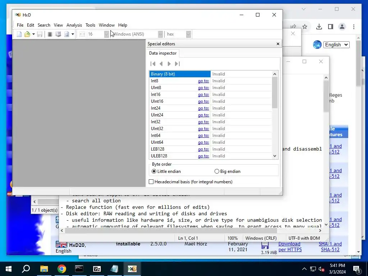Open the Help menu

123,25
